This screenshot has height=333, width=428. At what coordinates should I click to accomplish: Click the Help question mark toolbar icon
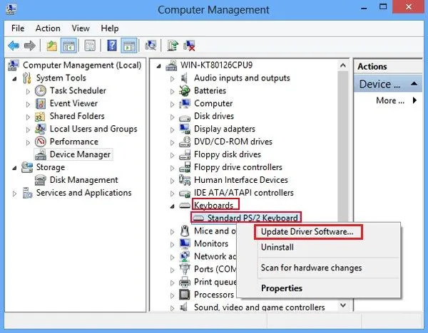click(111, 46)
